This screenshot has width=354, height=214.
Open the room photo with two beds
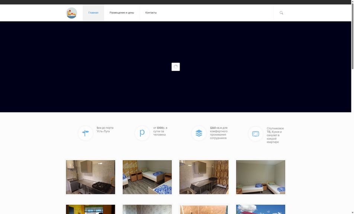[261, 177]
